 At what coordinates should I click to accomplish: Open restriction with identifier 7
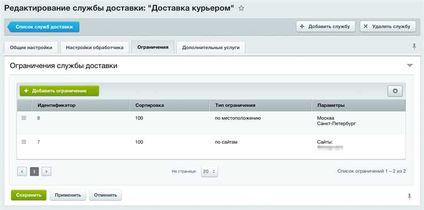click(38, 142)
